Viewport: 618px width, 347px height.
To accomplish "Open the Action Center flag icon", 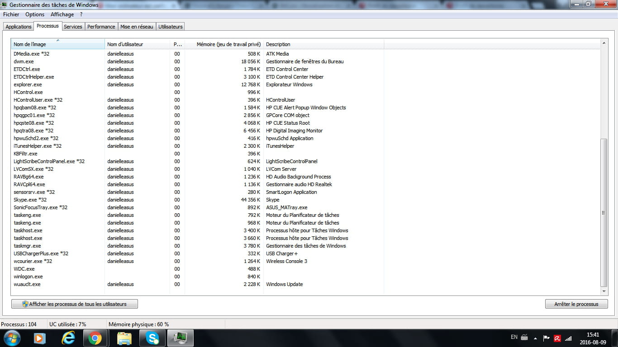I will tap(547, 338).
